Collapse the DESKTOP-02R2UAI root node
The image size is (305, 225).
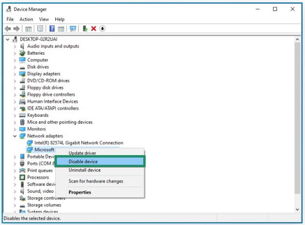click(7, 39)
